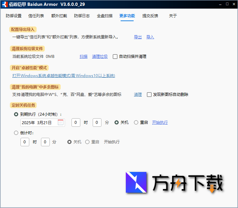Open the 提交反馈 tab

pyautogui.click(x=150, y=16)
